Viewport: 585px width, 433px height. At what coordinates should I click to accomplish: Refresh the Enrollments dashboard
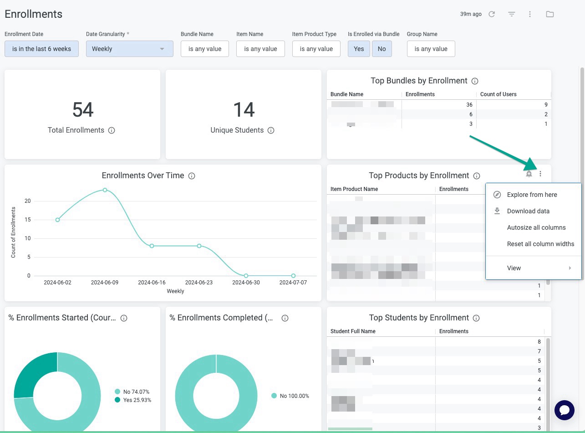tap(491, 14)
